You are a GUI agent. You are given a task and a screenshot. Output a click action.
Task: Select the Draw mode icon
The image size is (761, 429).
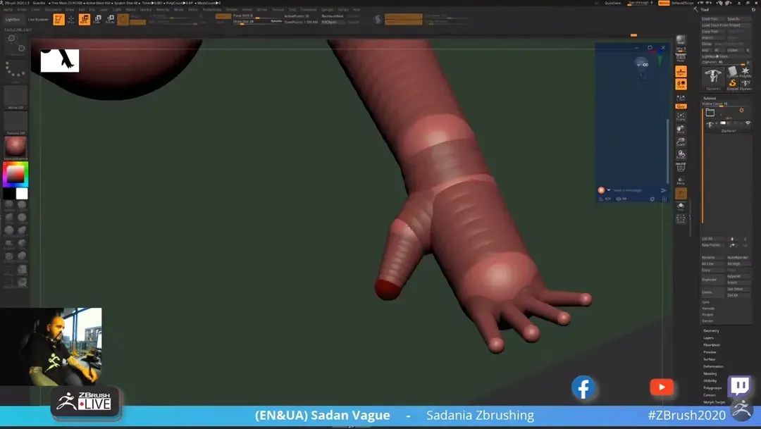(x=71, y=20)
